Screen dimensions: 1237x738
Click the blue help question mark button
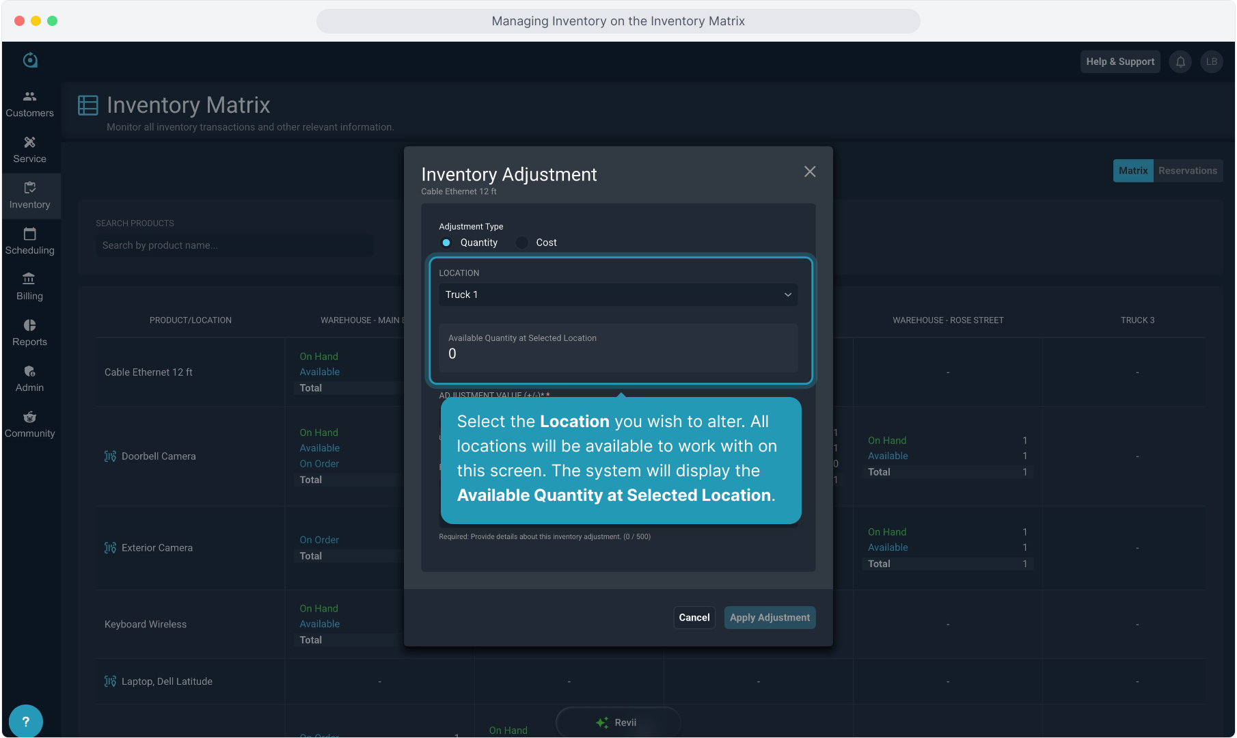pos(26,721)
